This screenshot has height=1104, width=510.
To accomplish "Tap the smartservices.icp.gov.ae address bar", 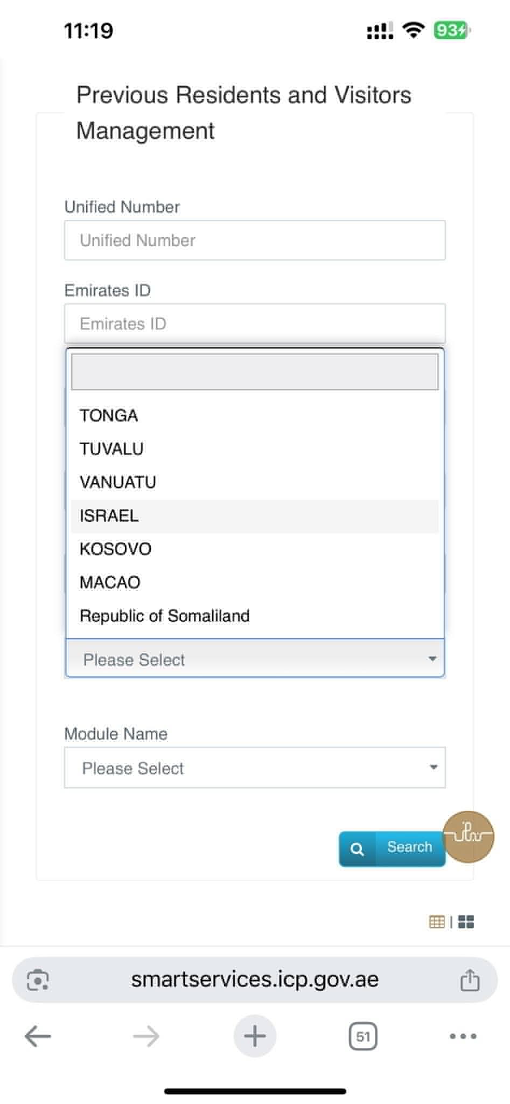I will pyautogui.click(x=255, y=979).
